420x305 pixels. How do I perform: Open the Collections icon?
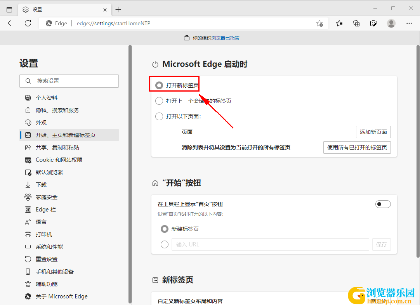click(x=356, y=24)
